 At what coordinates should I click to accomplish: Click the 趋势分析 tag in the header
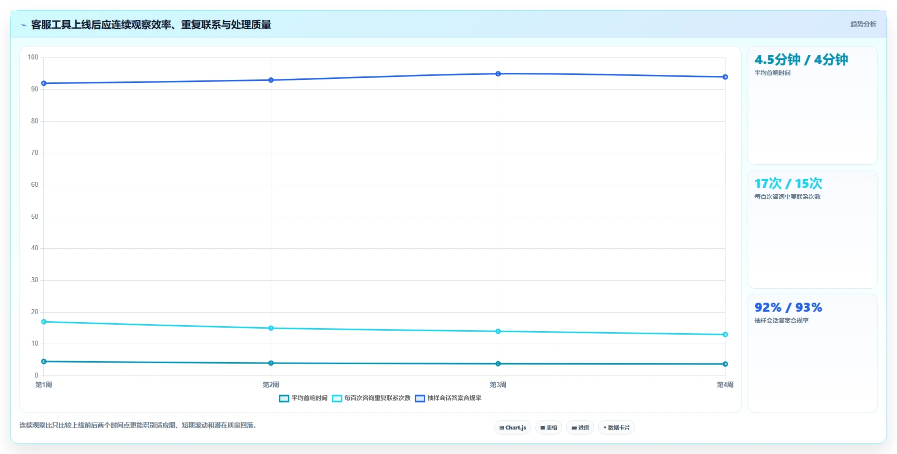click(863, 24)
